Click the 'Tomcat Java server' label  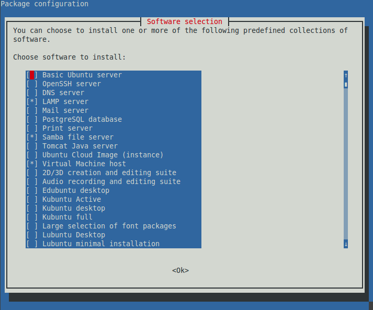[80, 146]
